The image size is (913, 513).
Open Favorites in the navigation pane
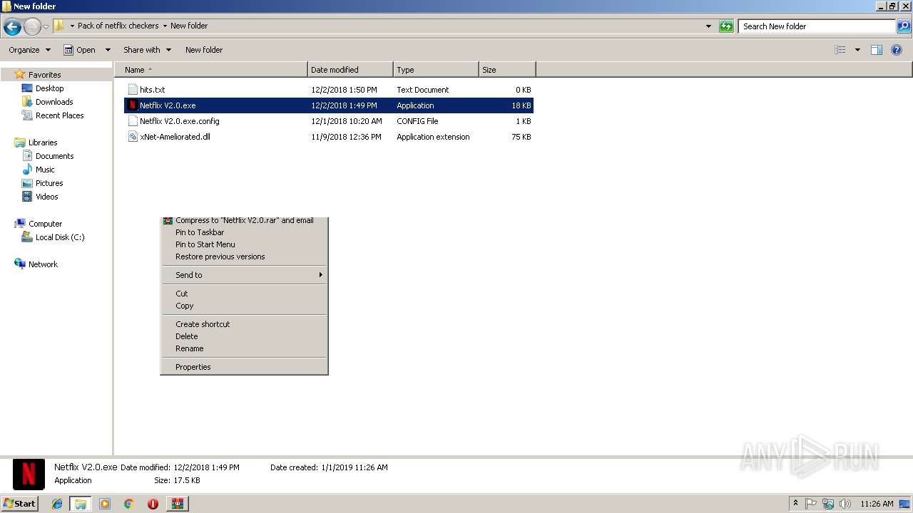pyautogui.click(x=44, y=75)
